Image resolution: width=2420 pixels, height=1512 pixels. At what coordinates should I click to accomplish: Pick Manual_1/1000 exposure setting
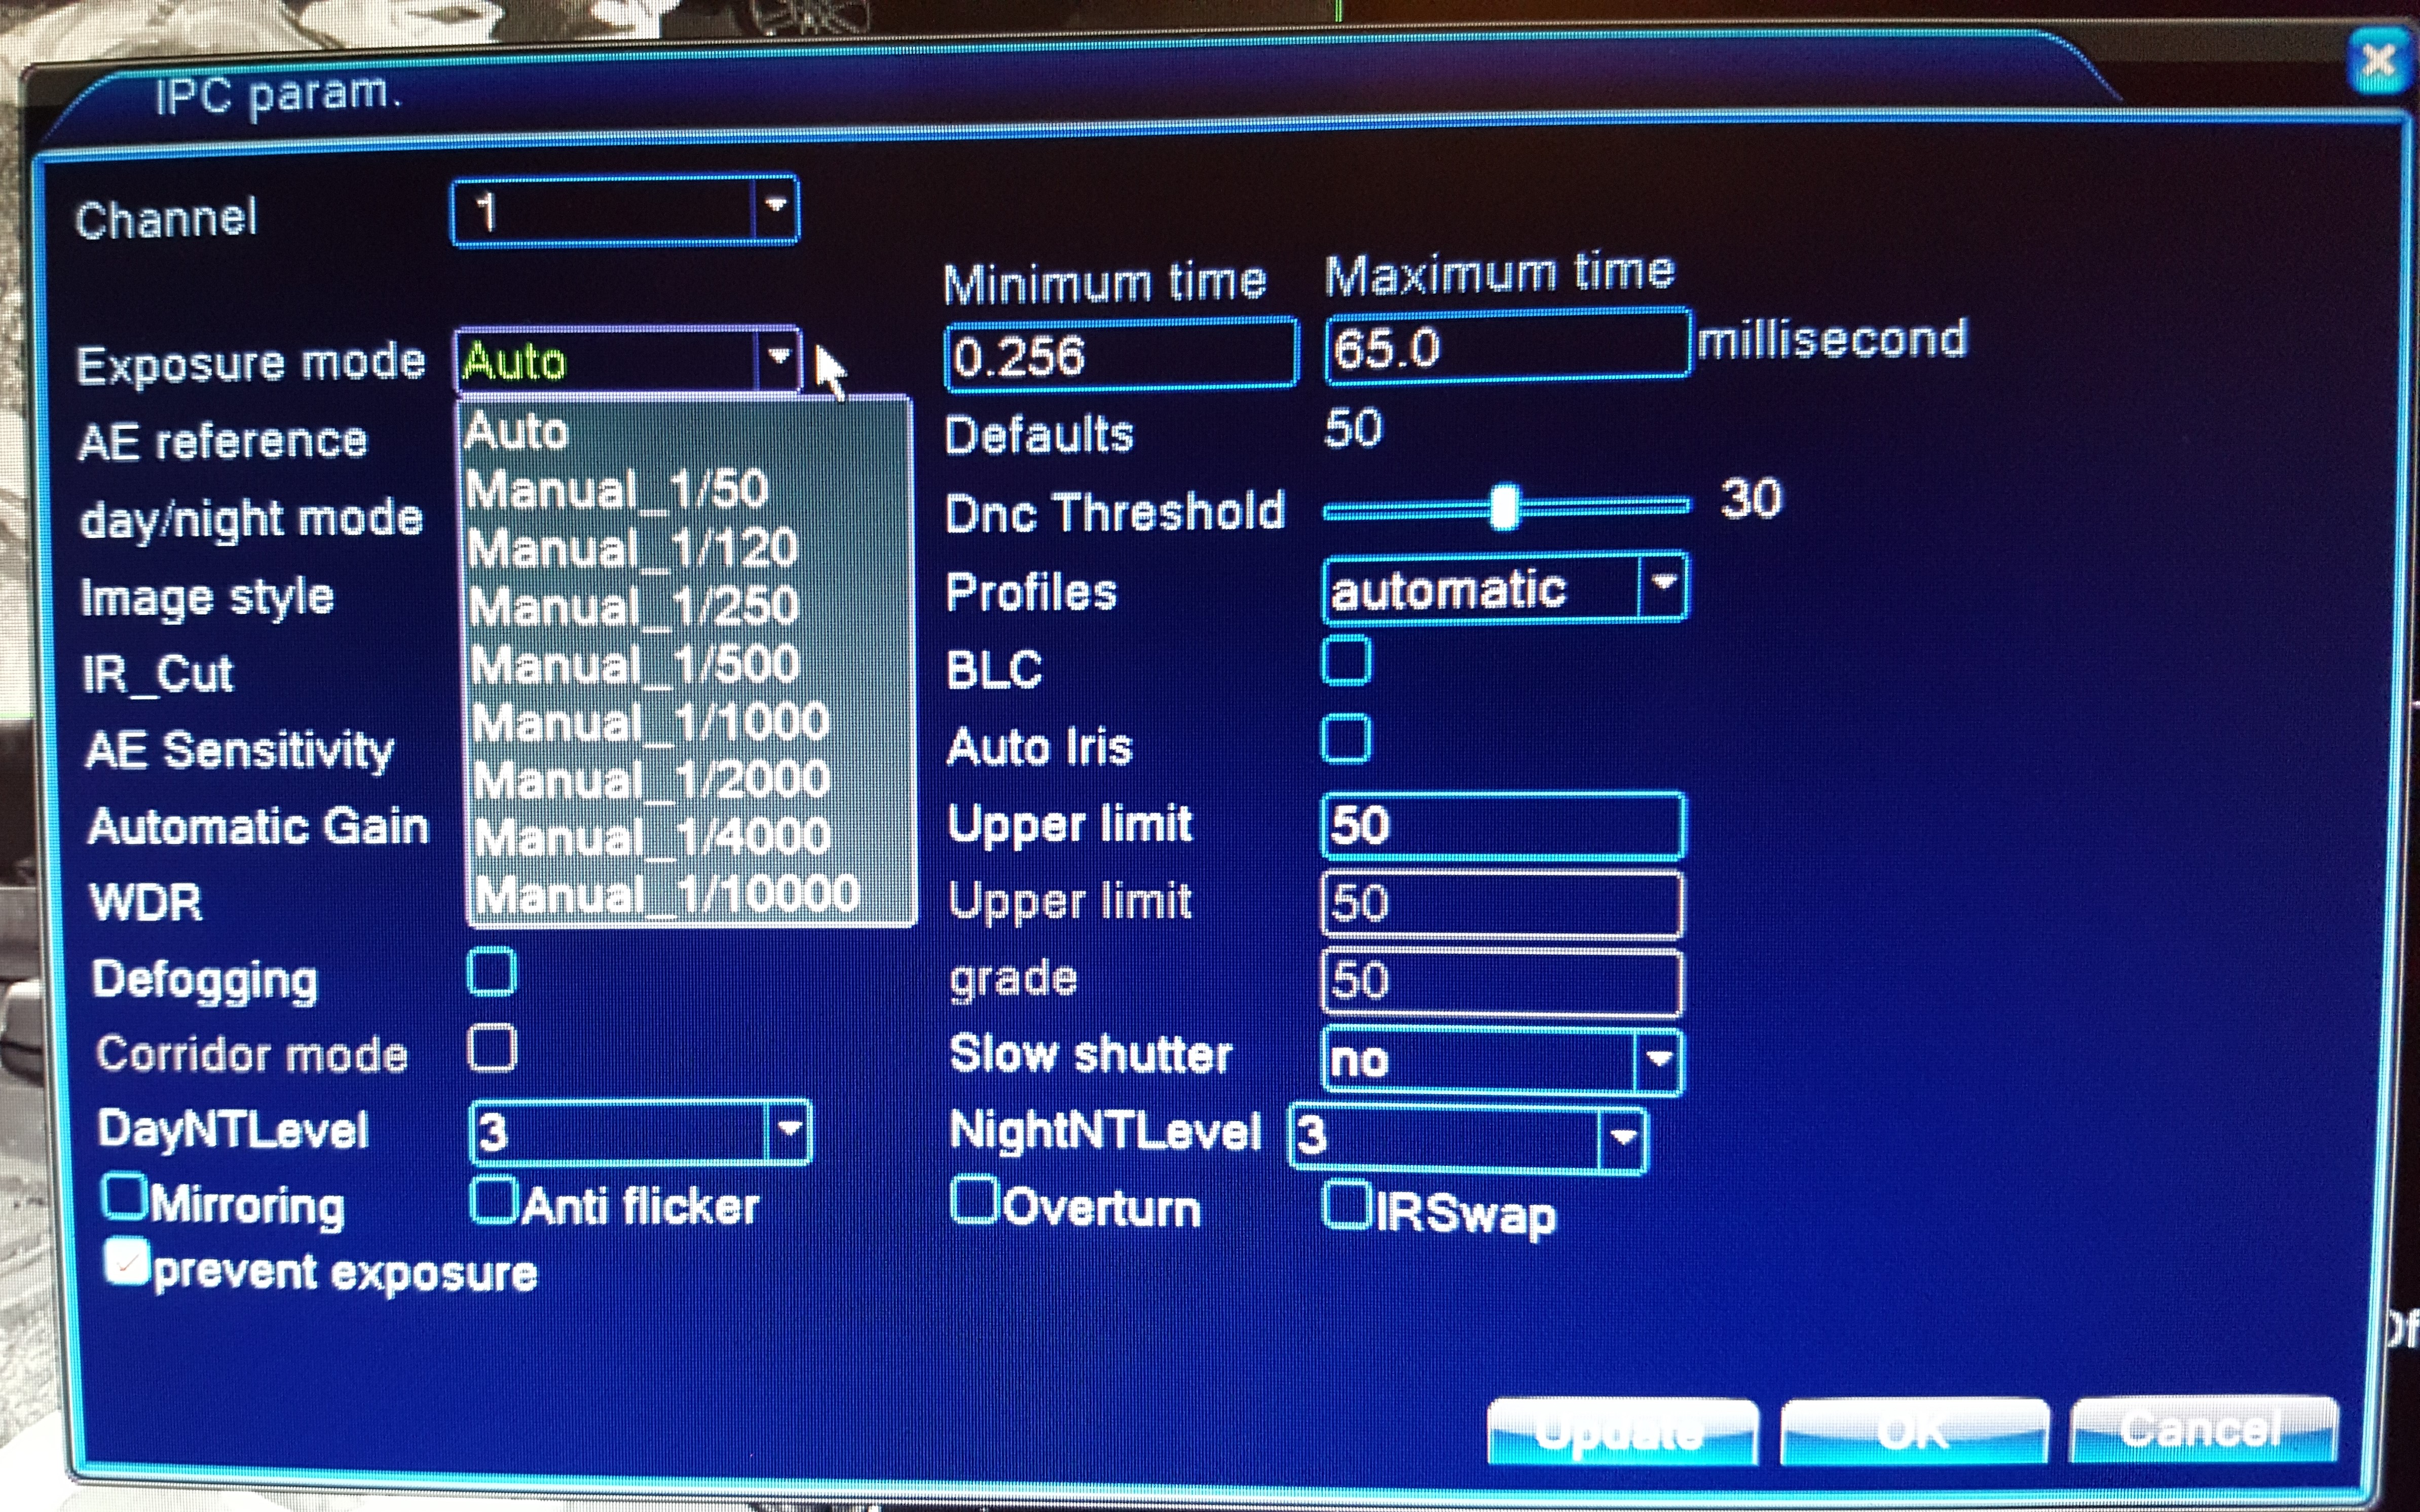(x=650, y=722)
